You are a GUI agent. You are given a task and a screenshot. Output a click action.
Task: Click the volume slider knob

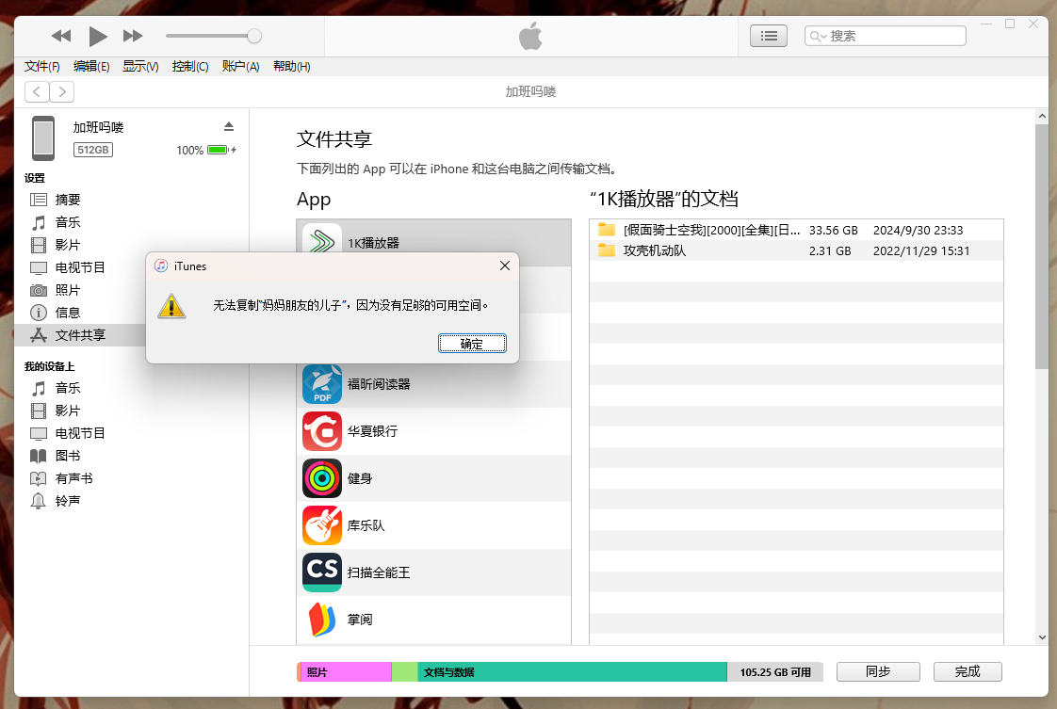click(254, 36)
